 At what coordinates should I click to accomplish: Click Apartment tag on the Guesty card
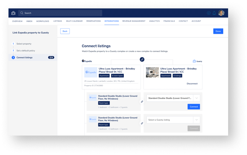(166, 76)
